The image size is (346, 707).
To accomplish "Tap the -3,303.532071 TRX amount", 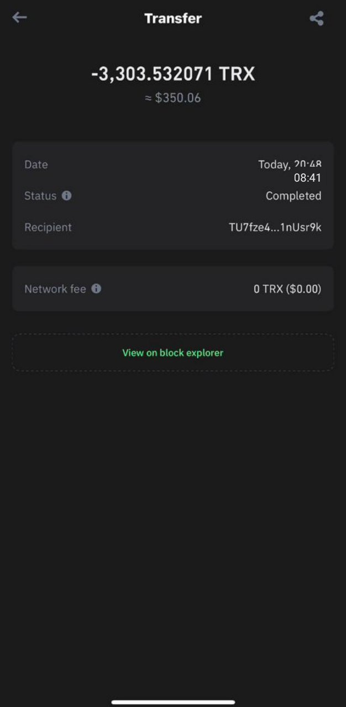I will 173,74.
